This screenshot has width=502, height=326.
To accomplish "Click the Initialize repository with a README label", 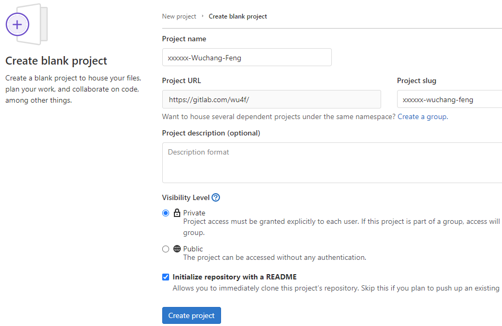I will [x=234, y=277].
